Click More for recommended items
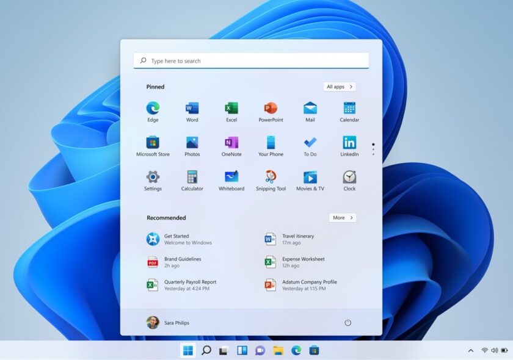 click(x=343, y=217)
